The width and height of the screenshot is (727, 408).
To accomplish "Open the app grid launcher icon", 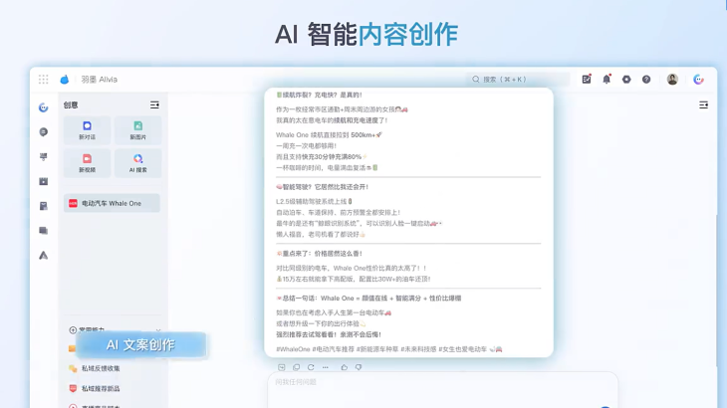I will (x=43, y=80).
